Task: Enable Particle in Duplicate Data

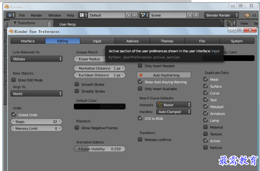Action: (206, 148)
